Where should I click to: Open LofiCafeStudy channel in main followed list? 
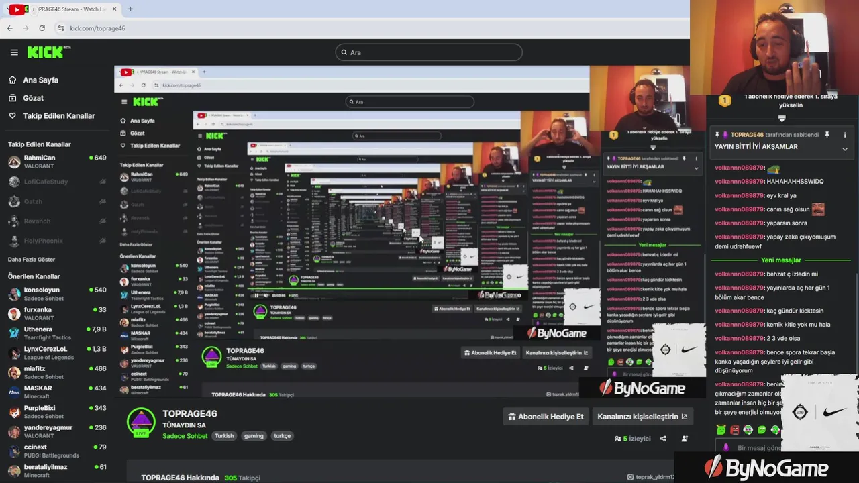tap(57, 182)
